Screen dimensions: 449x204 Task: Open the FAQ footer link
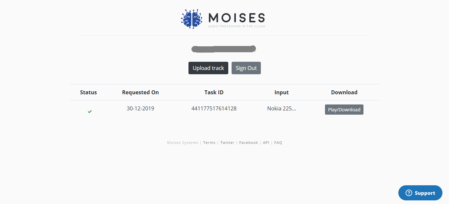click(x=278, y=143)
